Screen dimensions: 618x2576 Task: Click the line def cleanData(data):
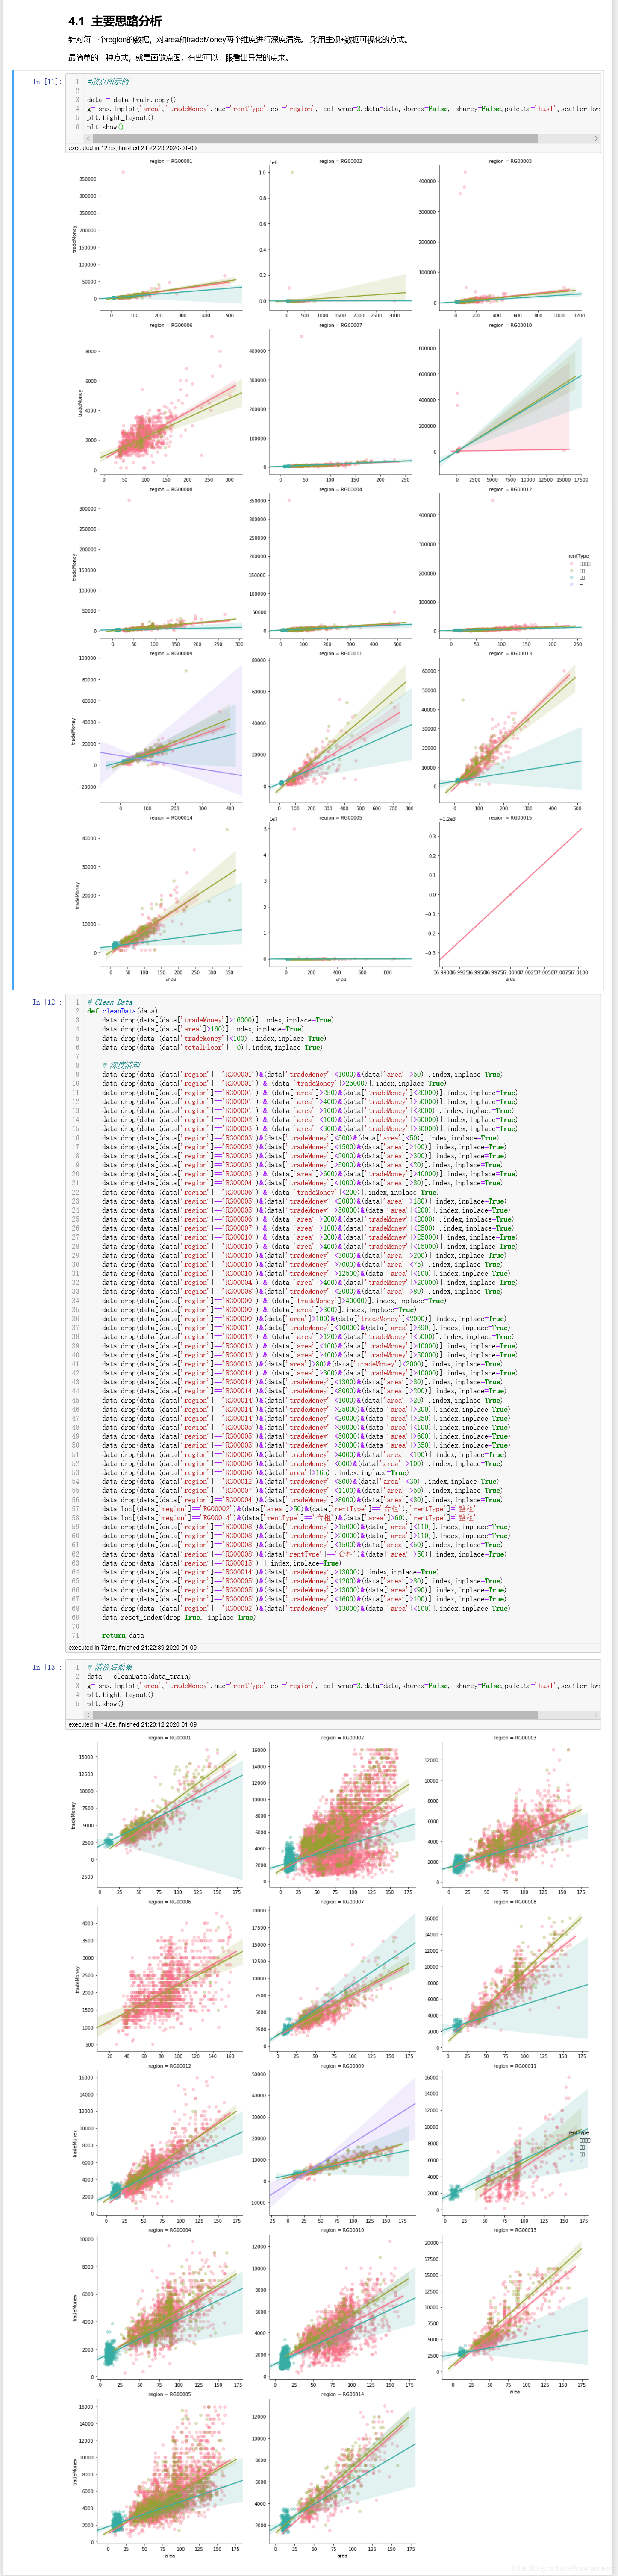click(x=124, y=1010)
